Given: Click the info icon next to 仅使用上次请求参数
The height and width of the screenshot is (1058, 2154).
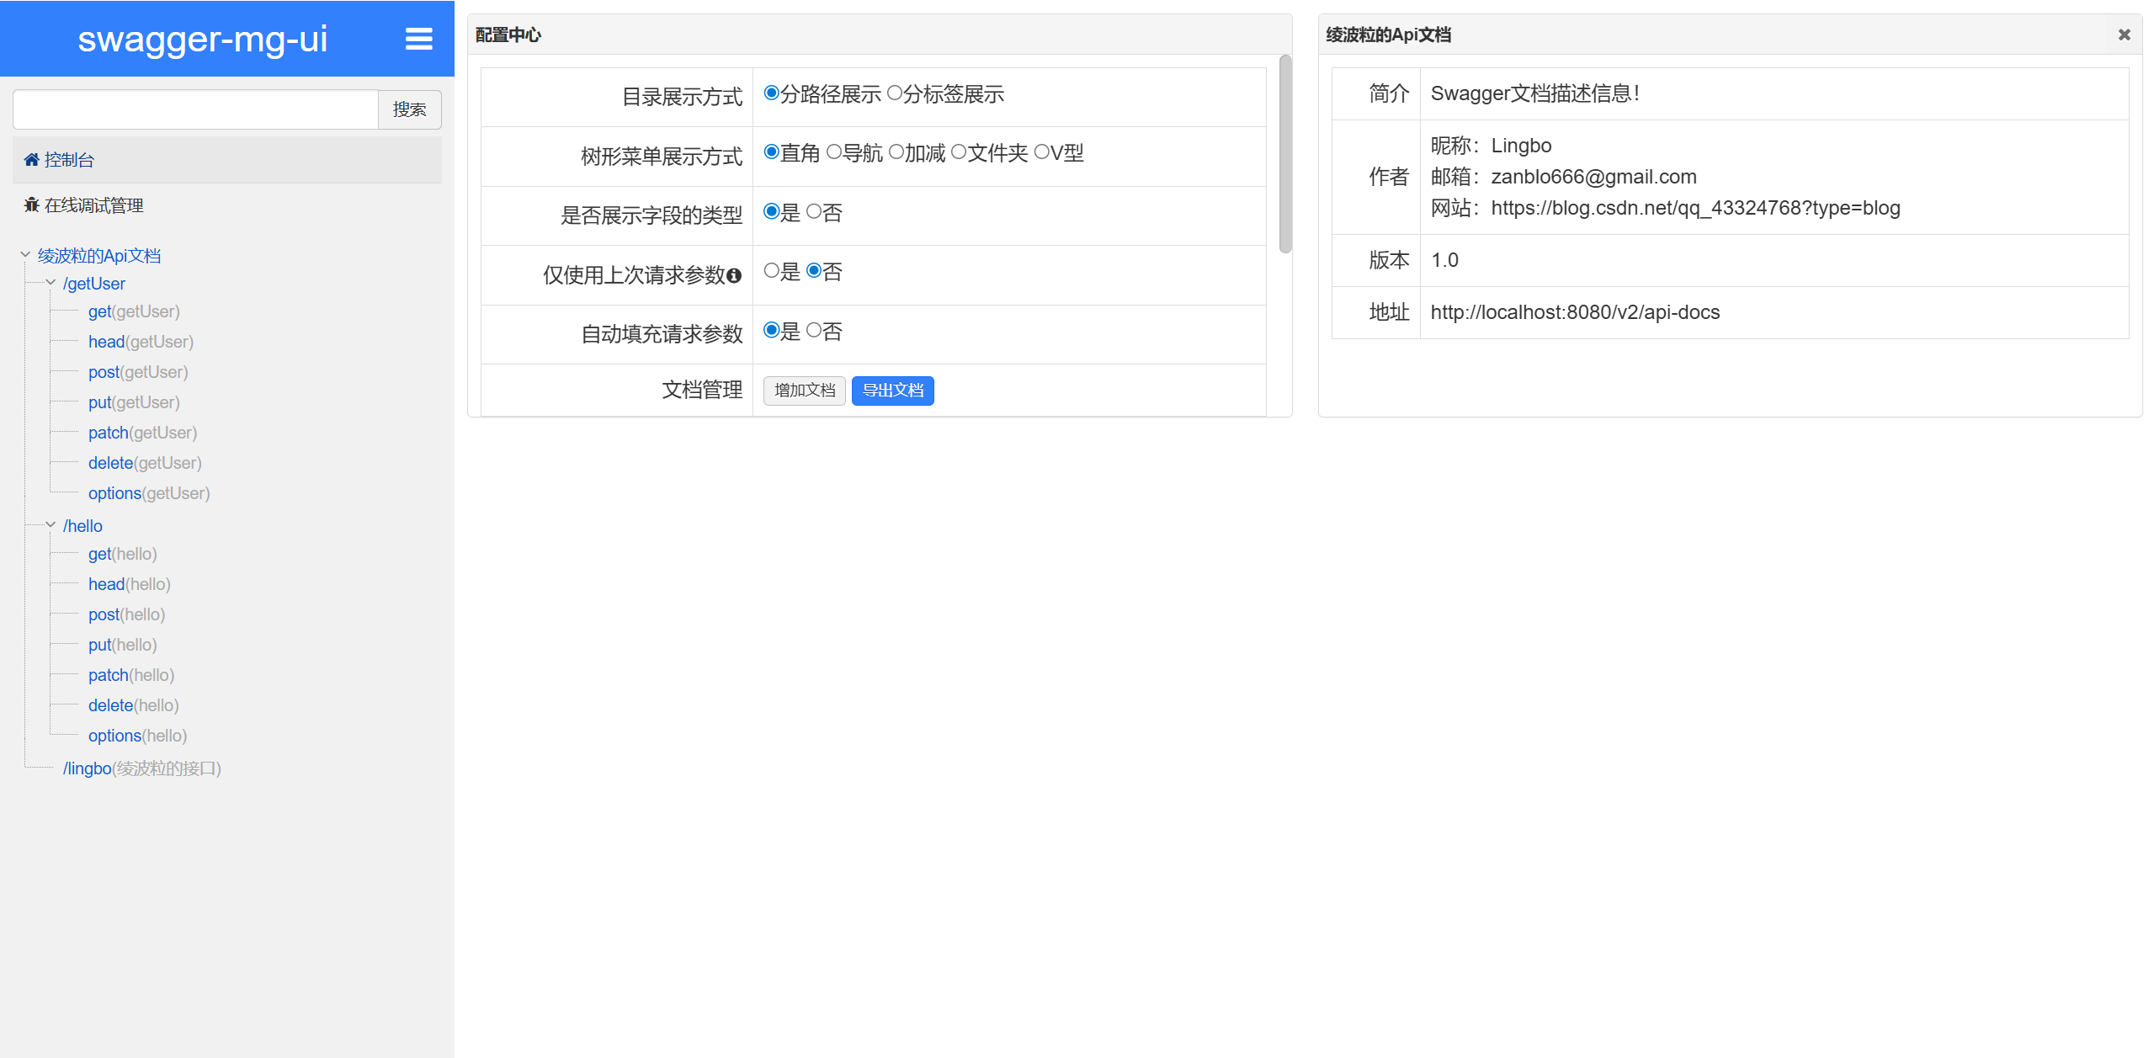Looking at the screenshot, I should [x=734, y=275].
